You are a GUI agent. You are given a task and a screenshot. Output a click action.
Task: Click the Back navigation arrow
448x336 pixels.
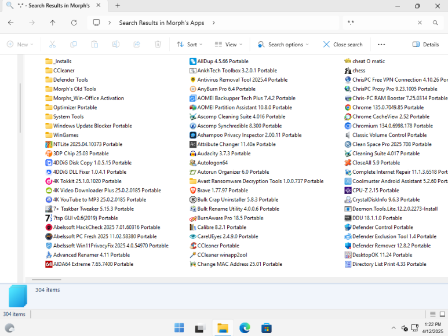pos(11,23)
